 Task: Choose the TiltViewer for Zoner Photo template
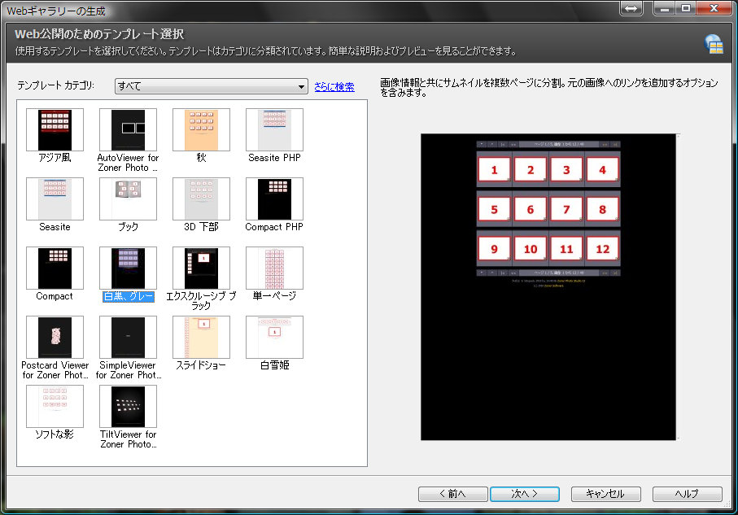[x=128, y=406]
